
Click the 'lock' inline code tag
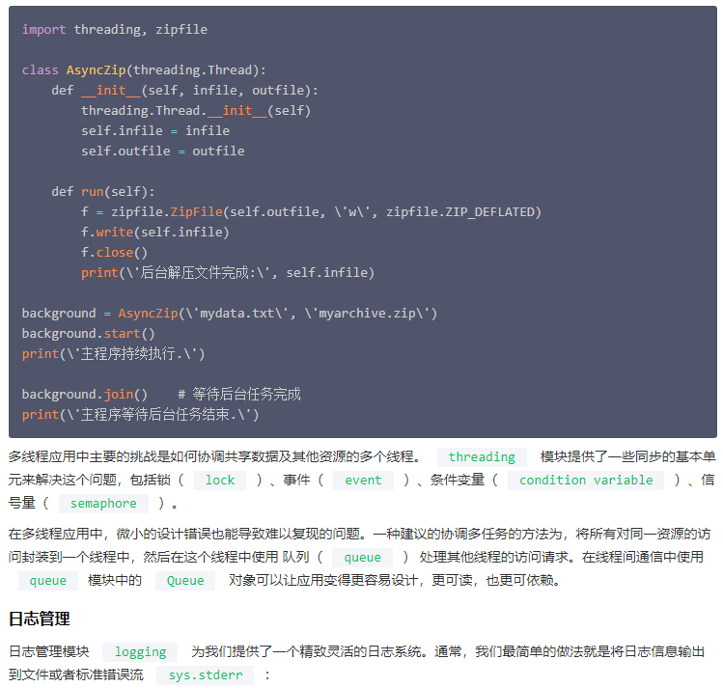click(220, 481)
